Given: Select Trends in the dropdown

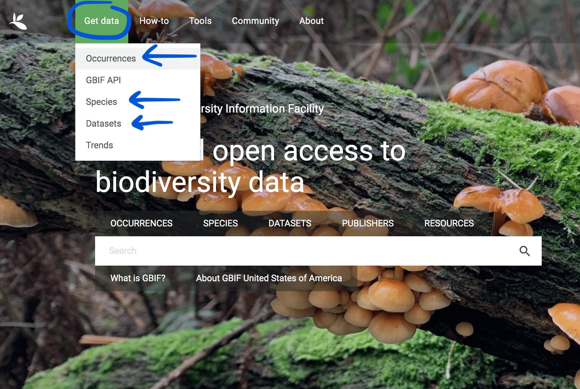Looking at the screenshot, I should [x=99, y=145].
